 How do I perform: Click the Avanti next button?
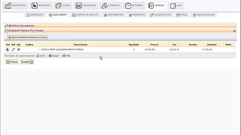pyautogui.click(x=27, y=62)
